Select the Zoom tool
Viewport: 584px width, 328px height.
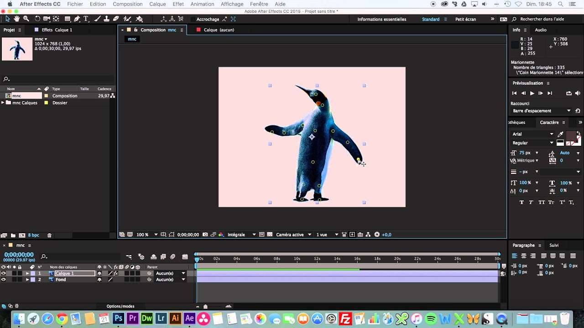point(26,19)
